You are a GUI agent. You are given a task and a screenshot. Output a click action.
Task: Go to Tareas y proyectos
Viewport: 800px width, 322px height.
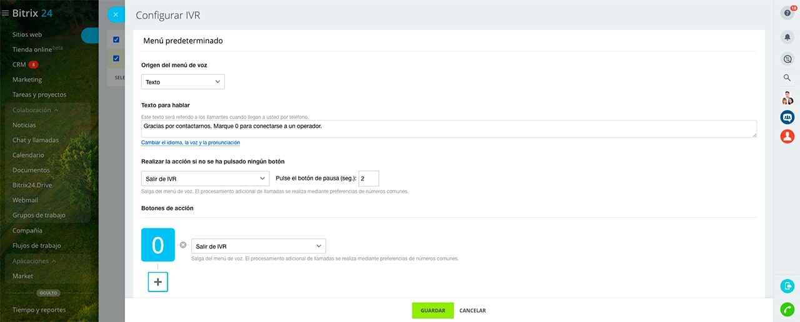point(39,95)
